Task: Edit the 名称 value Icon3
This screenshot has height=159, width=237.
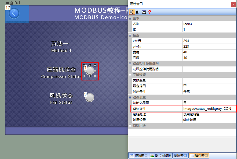Action: (209, 24)
